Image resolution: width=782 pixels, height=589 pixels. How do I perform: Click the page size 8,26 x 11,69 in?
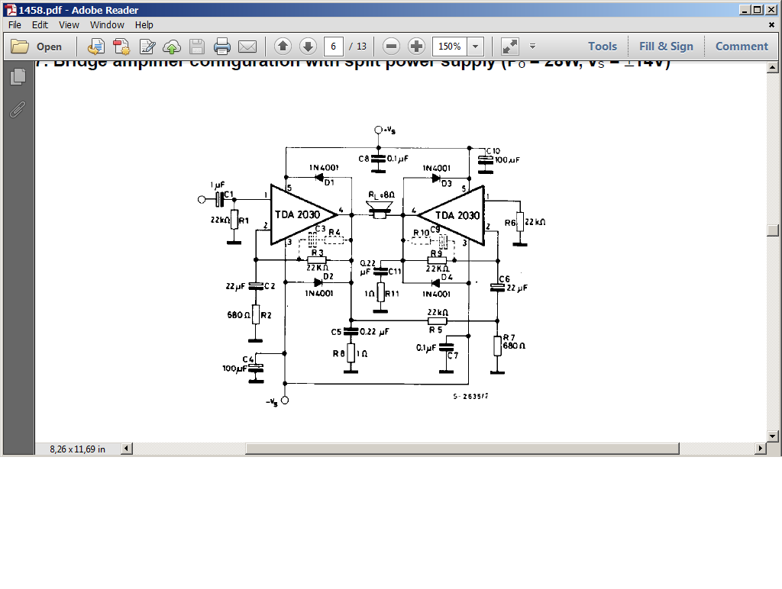tap(77, 449)
